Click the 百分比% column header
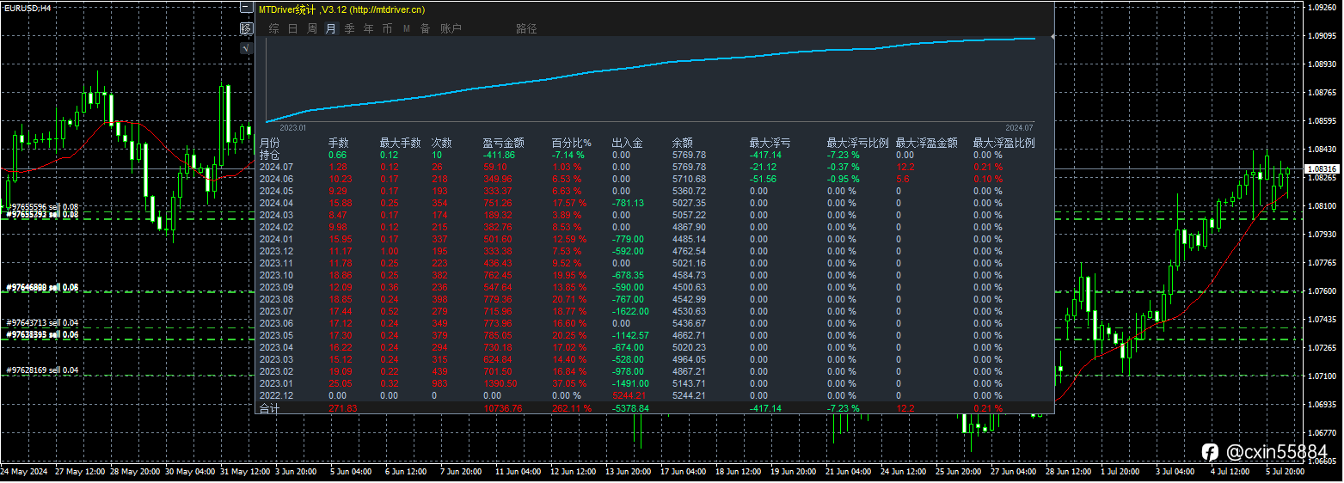This screenshot has width=1344, height=483. click(x=572, y=144)
